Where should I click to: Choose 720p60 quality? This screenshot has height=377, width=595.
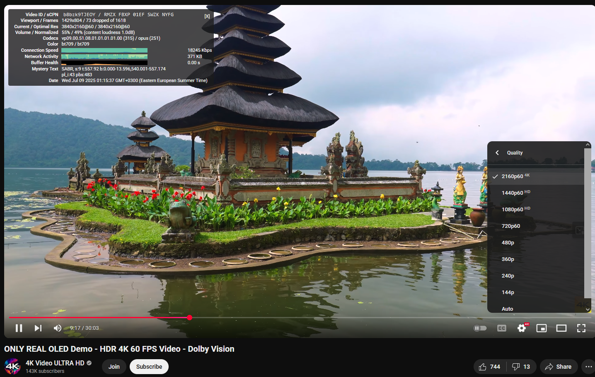(536, 226)
